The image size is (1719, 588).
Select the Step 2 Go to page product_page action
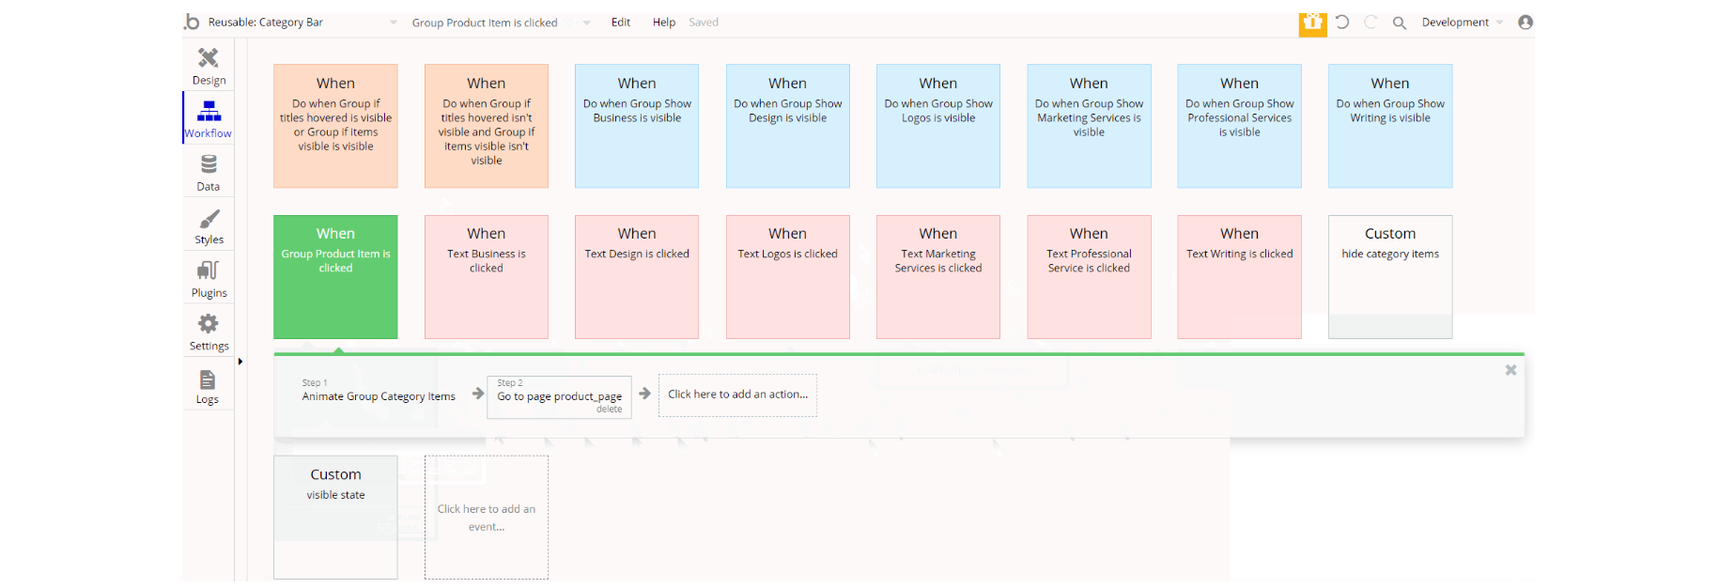pyautogui.click(x=559, y=396)
